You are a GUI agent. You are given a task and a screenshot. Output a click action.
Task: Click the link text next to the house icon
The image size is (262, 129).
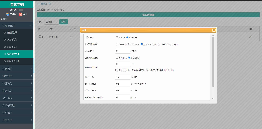point(14,14)
